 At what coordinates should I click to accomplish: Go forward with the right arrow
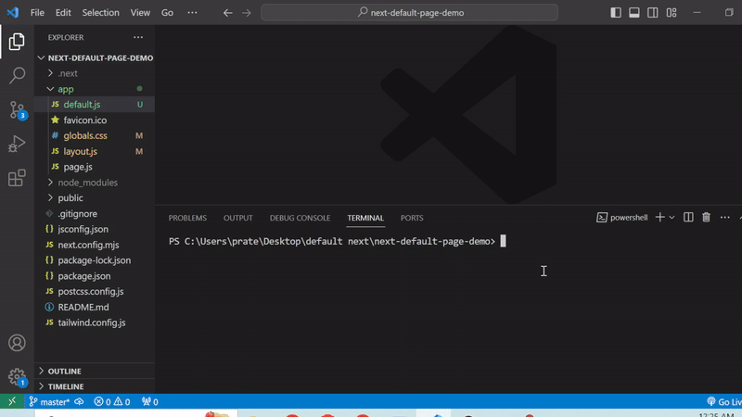[247, 13]
